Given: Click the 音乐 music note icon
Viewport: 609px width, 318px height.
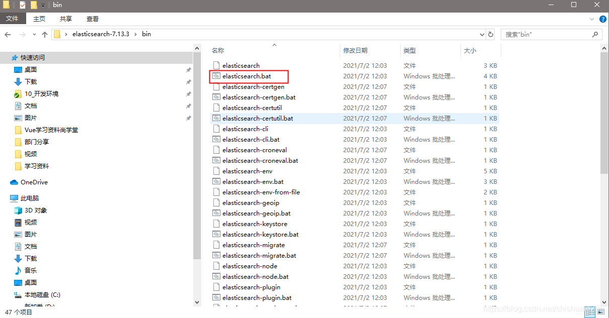Looking at the screenshot, I should [18, 271].
